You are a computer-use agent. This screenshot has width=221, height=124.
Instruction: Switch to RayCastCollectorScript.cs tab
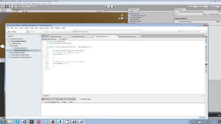[127, 37]
